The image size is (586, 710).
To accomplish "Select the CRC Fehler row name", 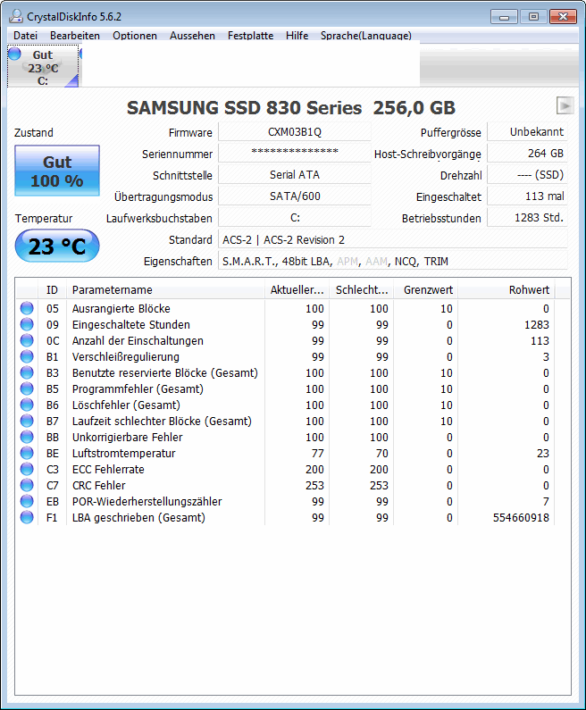I will 99,486.
